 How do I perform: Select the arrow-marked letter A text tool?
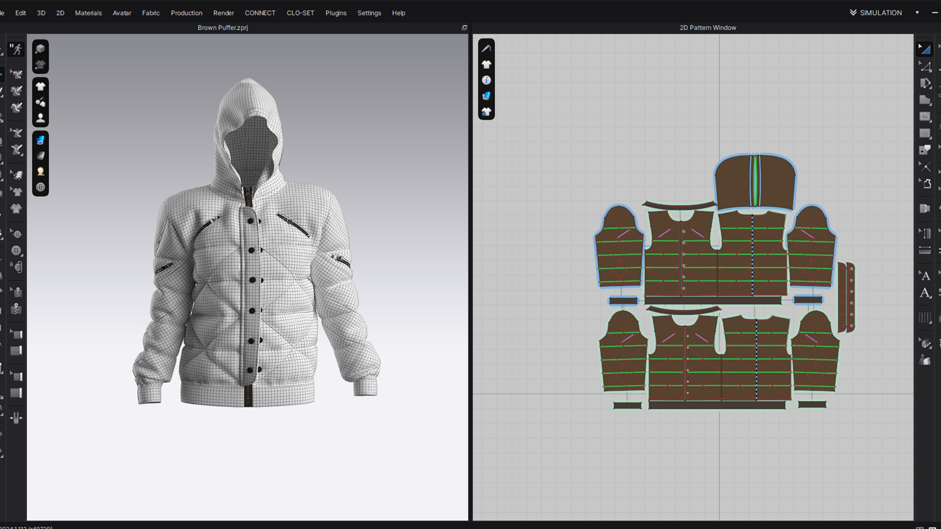click(925, 275)
